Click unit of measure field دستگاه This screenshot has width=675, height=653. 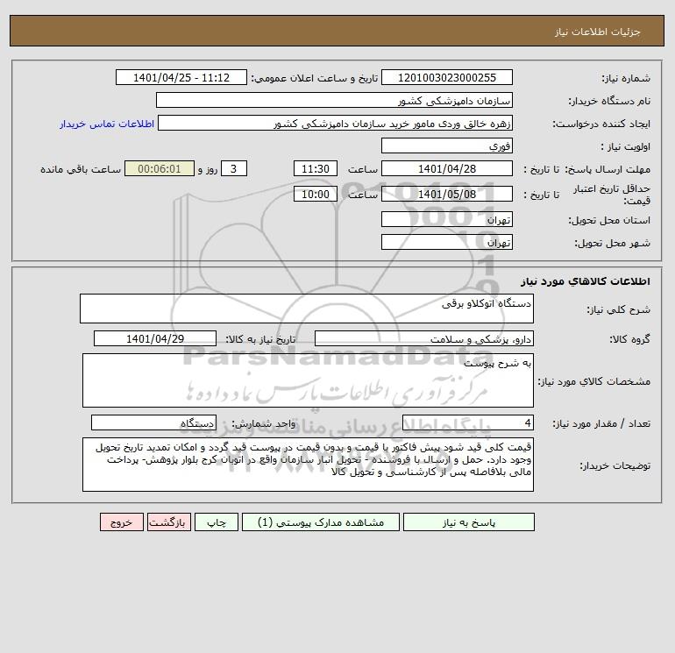click(x=153, y=423)
